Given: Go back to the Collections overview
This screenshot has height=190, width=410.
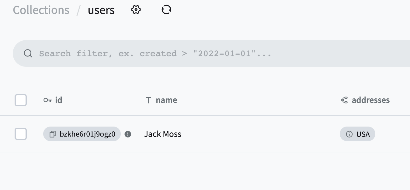Looking at the screenshot, I should click(41, 10).
